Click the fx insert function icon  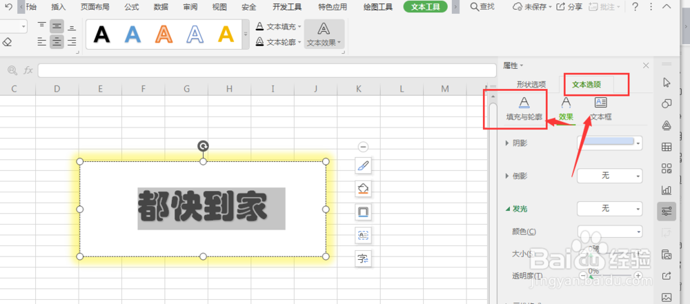28,70
